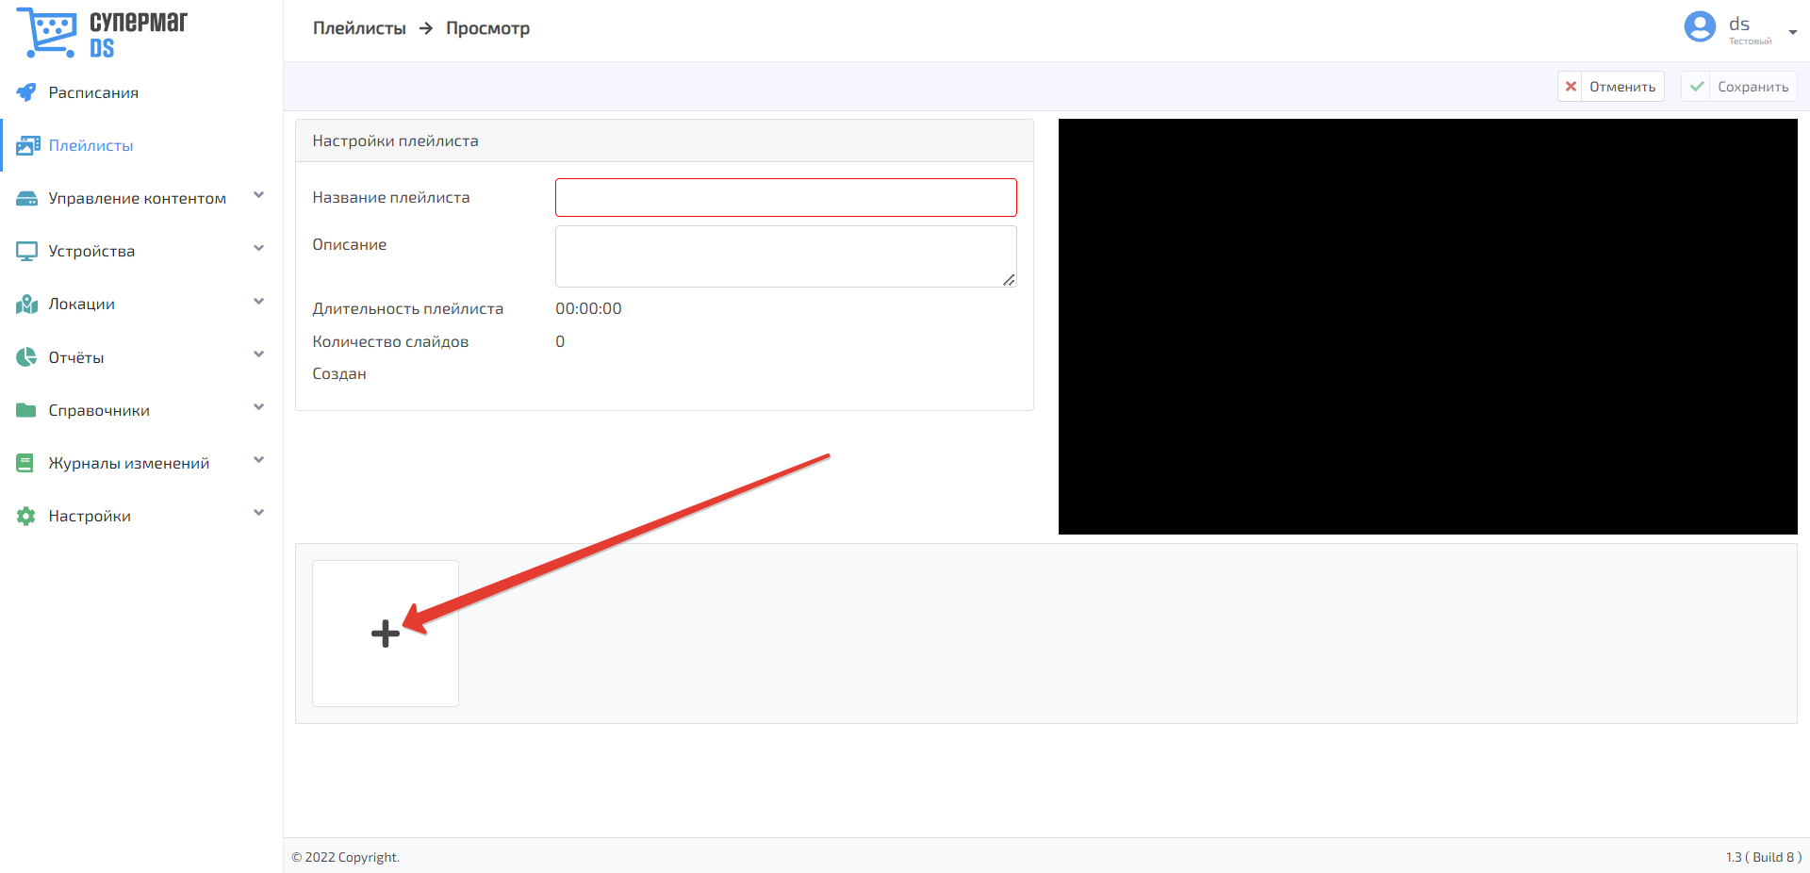Open the Отчёты menu label
This screenshot has height=873, width=1810.
click(x=76, y=357)
